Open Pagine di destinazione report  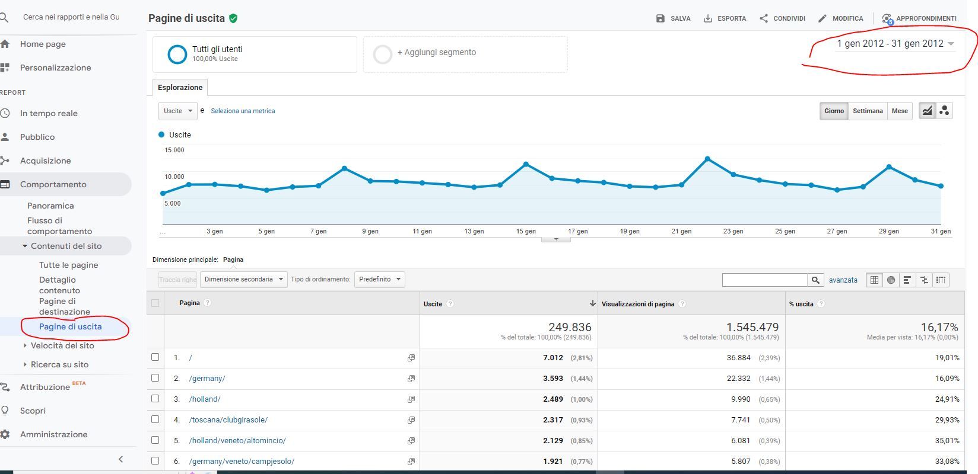[65, 306]
